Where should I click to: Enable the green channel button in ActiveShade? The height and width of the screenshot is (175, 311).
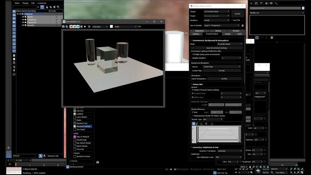(x=74, y=27)
